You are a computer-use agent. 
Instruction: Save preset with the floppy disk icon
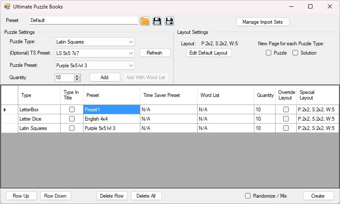coord(157,21)
